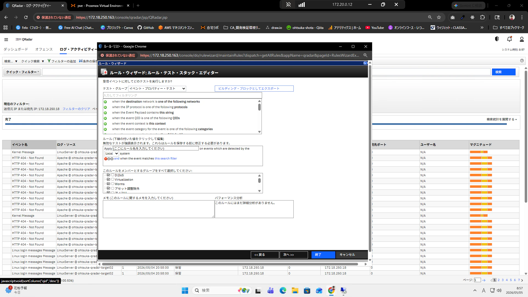Click the キャンセル button

[352, 255]
